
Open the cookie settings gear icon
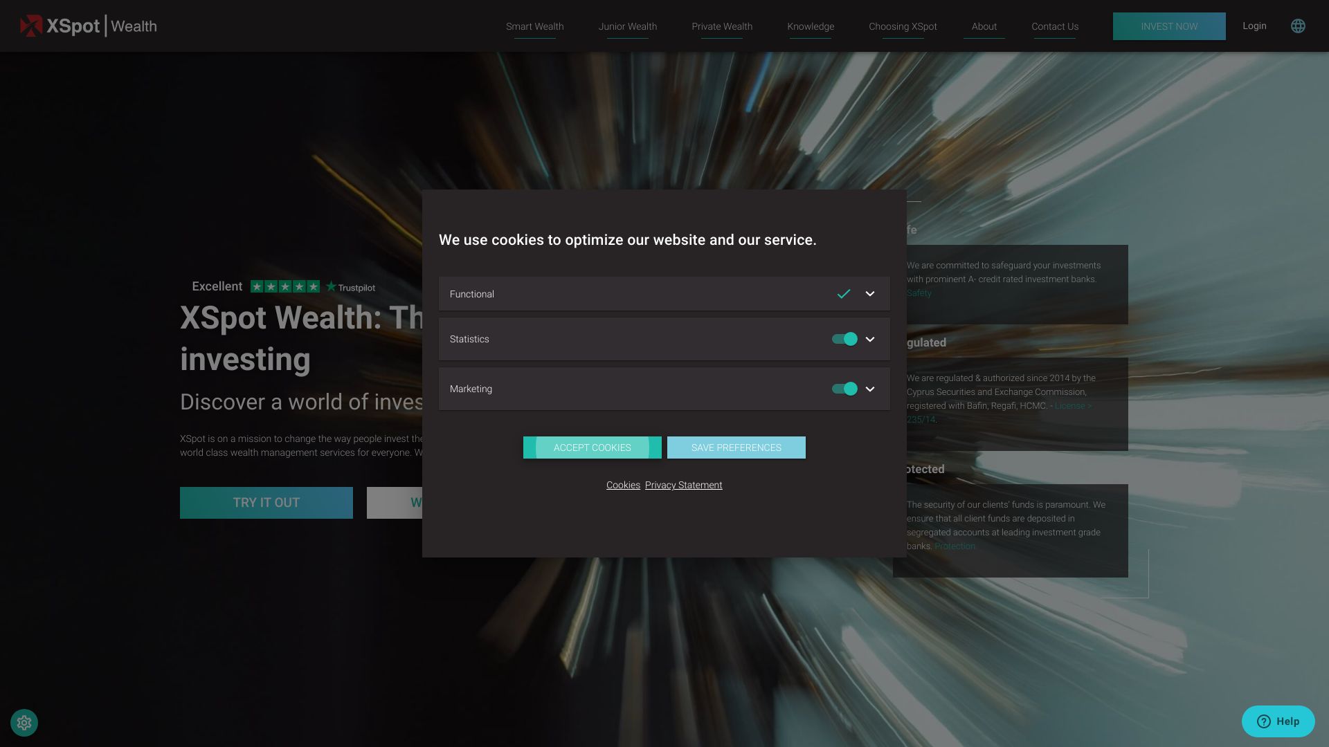(x=24, y=723)
